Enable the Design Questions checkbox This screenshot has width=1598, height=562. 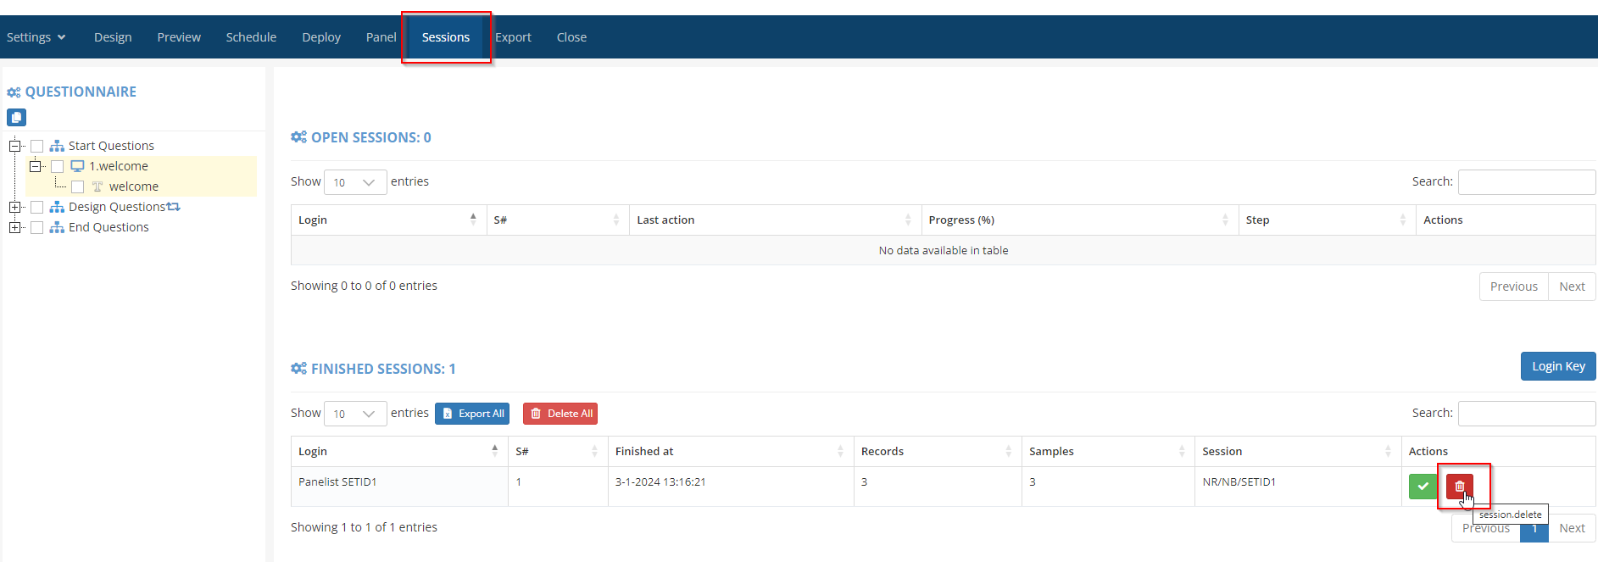[x=36, y=207]
